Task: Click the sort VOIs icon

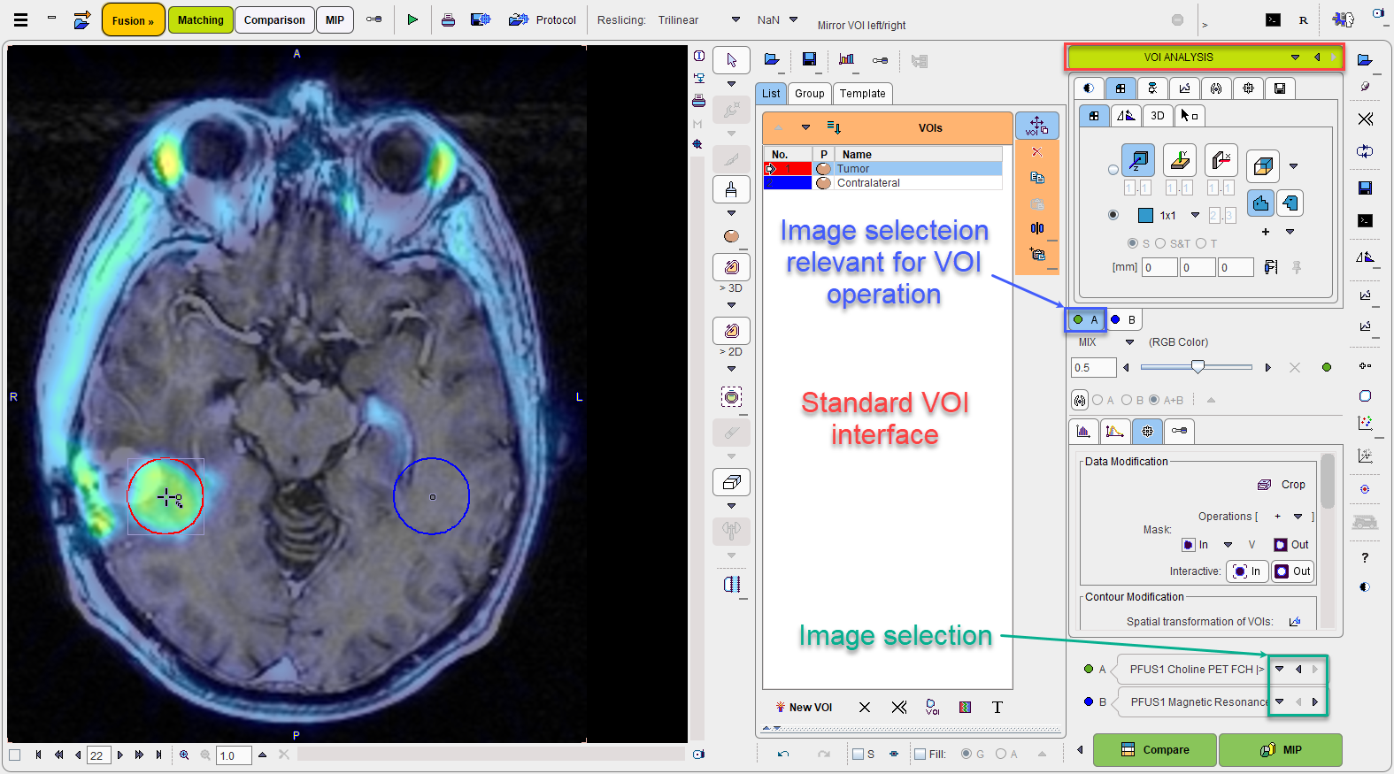Action: click(x=834, y=127)
